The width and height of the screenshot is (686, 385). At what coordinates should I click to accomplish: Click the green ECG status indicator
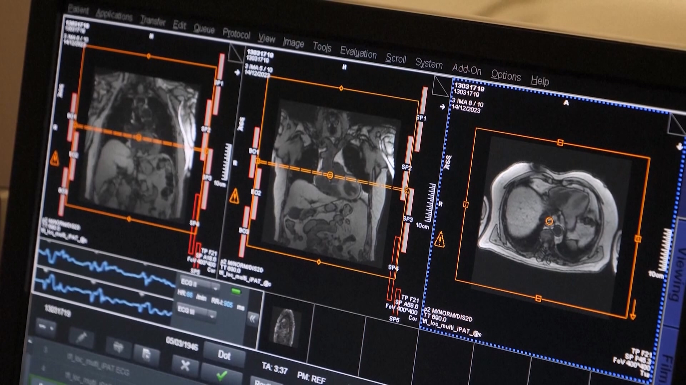point(236,291)
